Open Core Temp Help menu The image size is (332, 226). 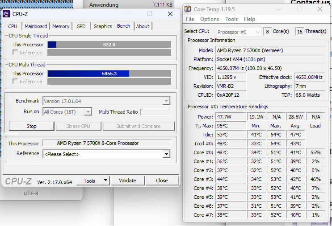(249, 19)
